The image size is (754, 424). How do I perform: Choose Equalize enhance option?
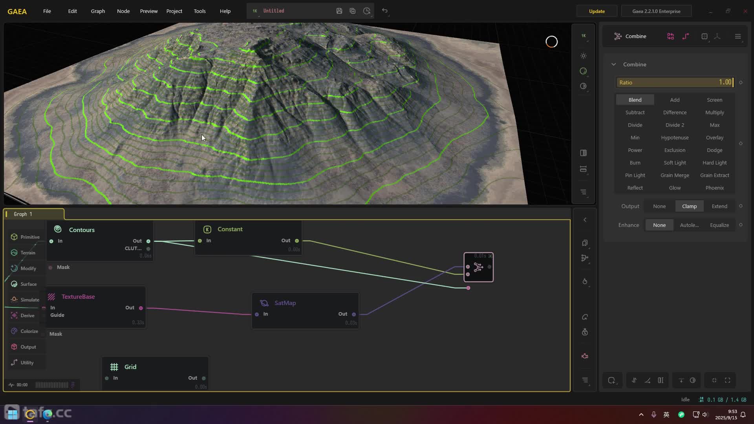719,225
